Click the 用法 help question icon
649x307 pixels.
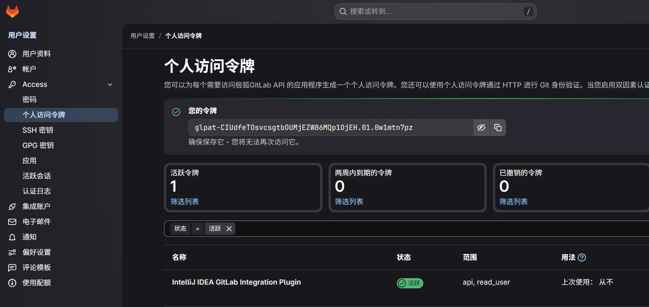pyautogui.click(x=582, y=257)
